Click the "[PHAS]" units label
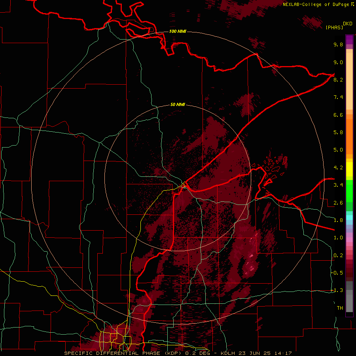Image resolution: width=356 pixels, height=356 pixels. 334,27
